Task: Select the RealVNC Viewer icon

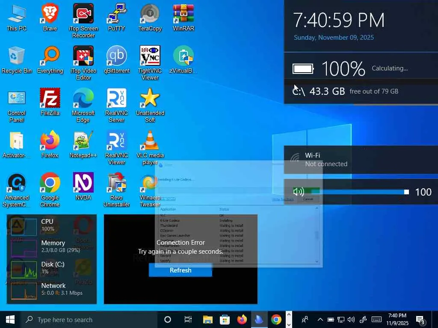Action: tap(116, 148)
